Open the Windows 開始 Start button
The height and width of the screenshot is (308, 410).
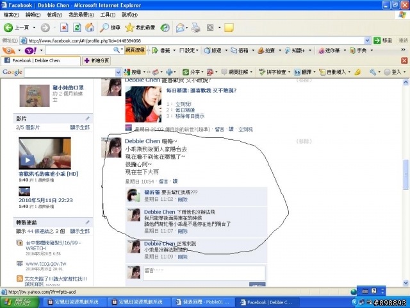20,302
